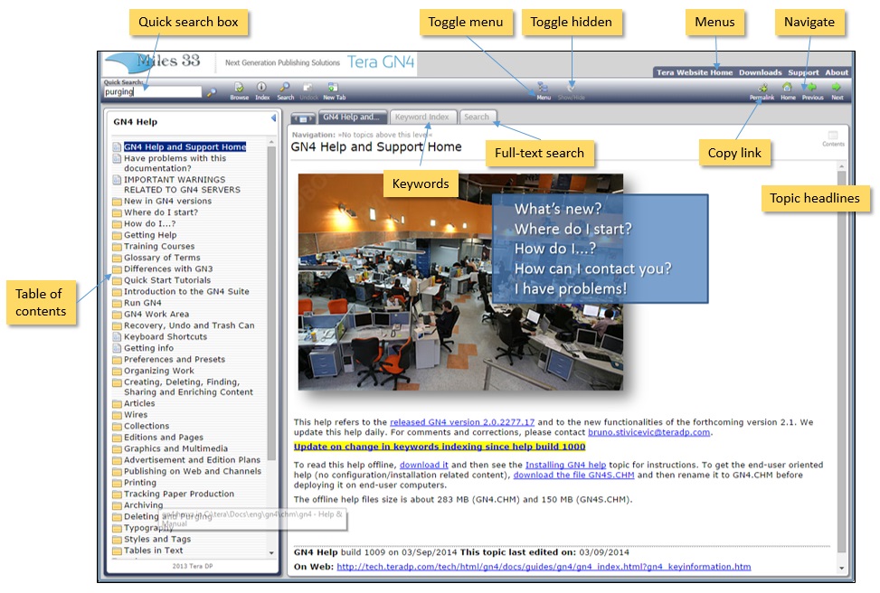Navigate to Previous topic
This screenshot has width=880, height=593.
click(x=812, y=91)
